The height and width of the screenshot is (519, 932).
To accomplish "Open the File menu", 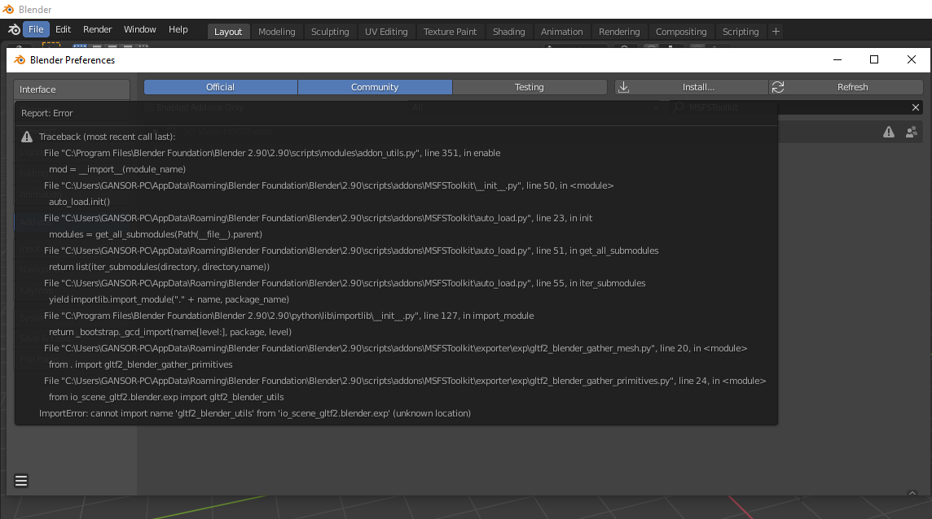I will (x=36, y=29).
